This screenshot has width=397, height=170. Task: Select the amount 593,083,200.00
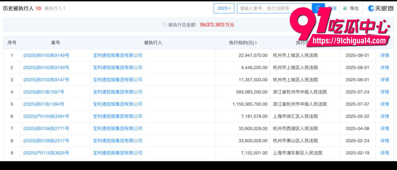(x=252, y=92)
